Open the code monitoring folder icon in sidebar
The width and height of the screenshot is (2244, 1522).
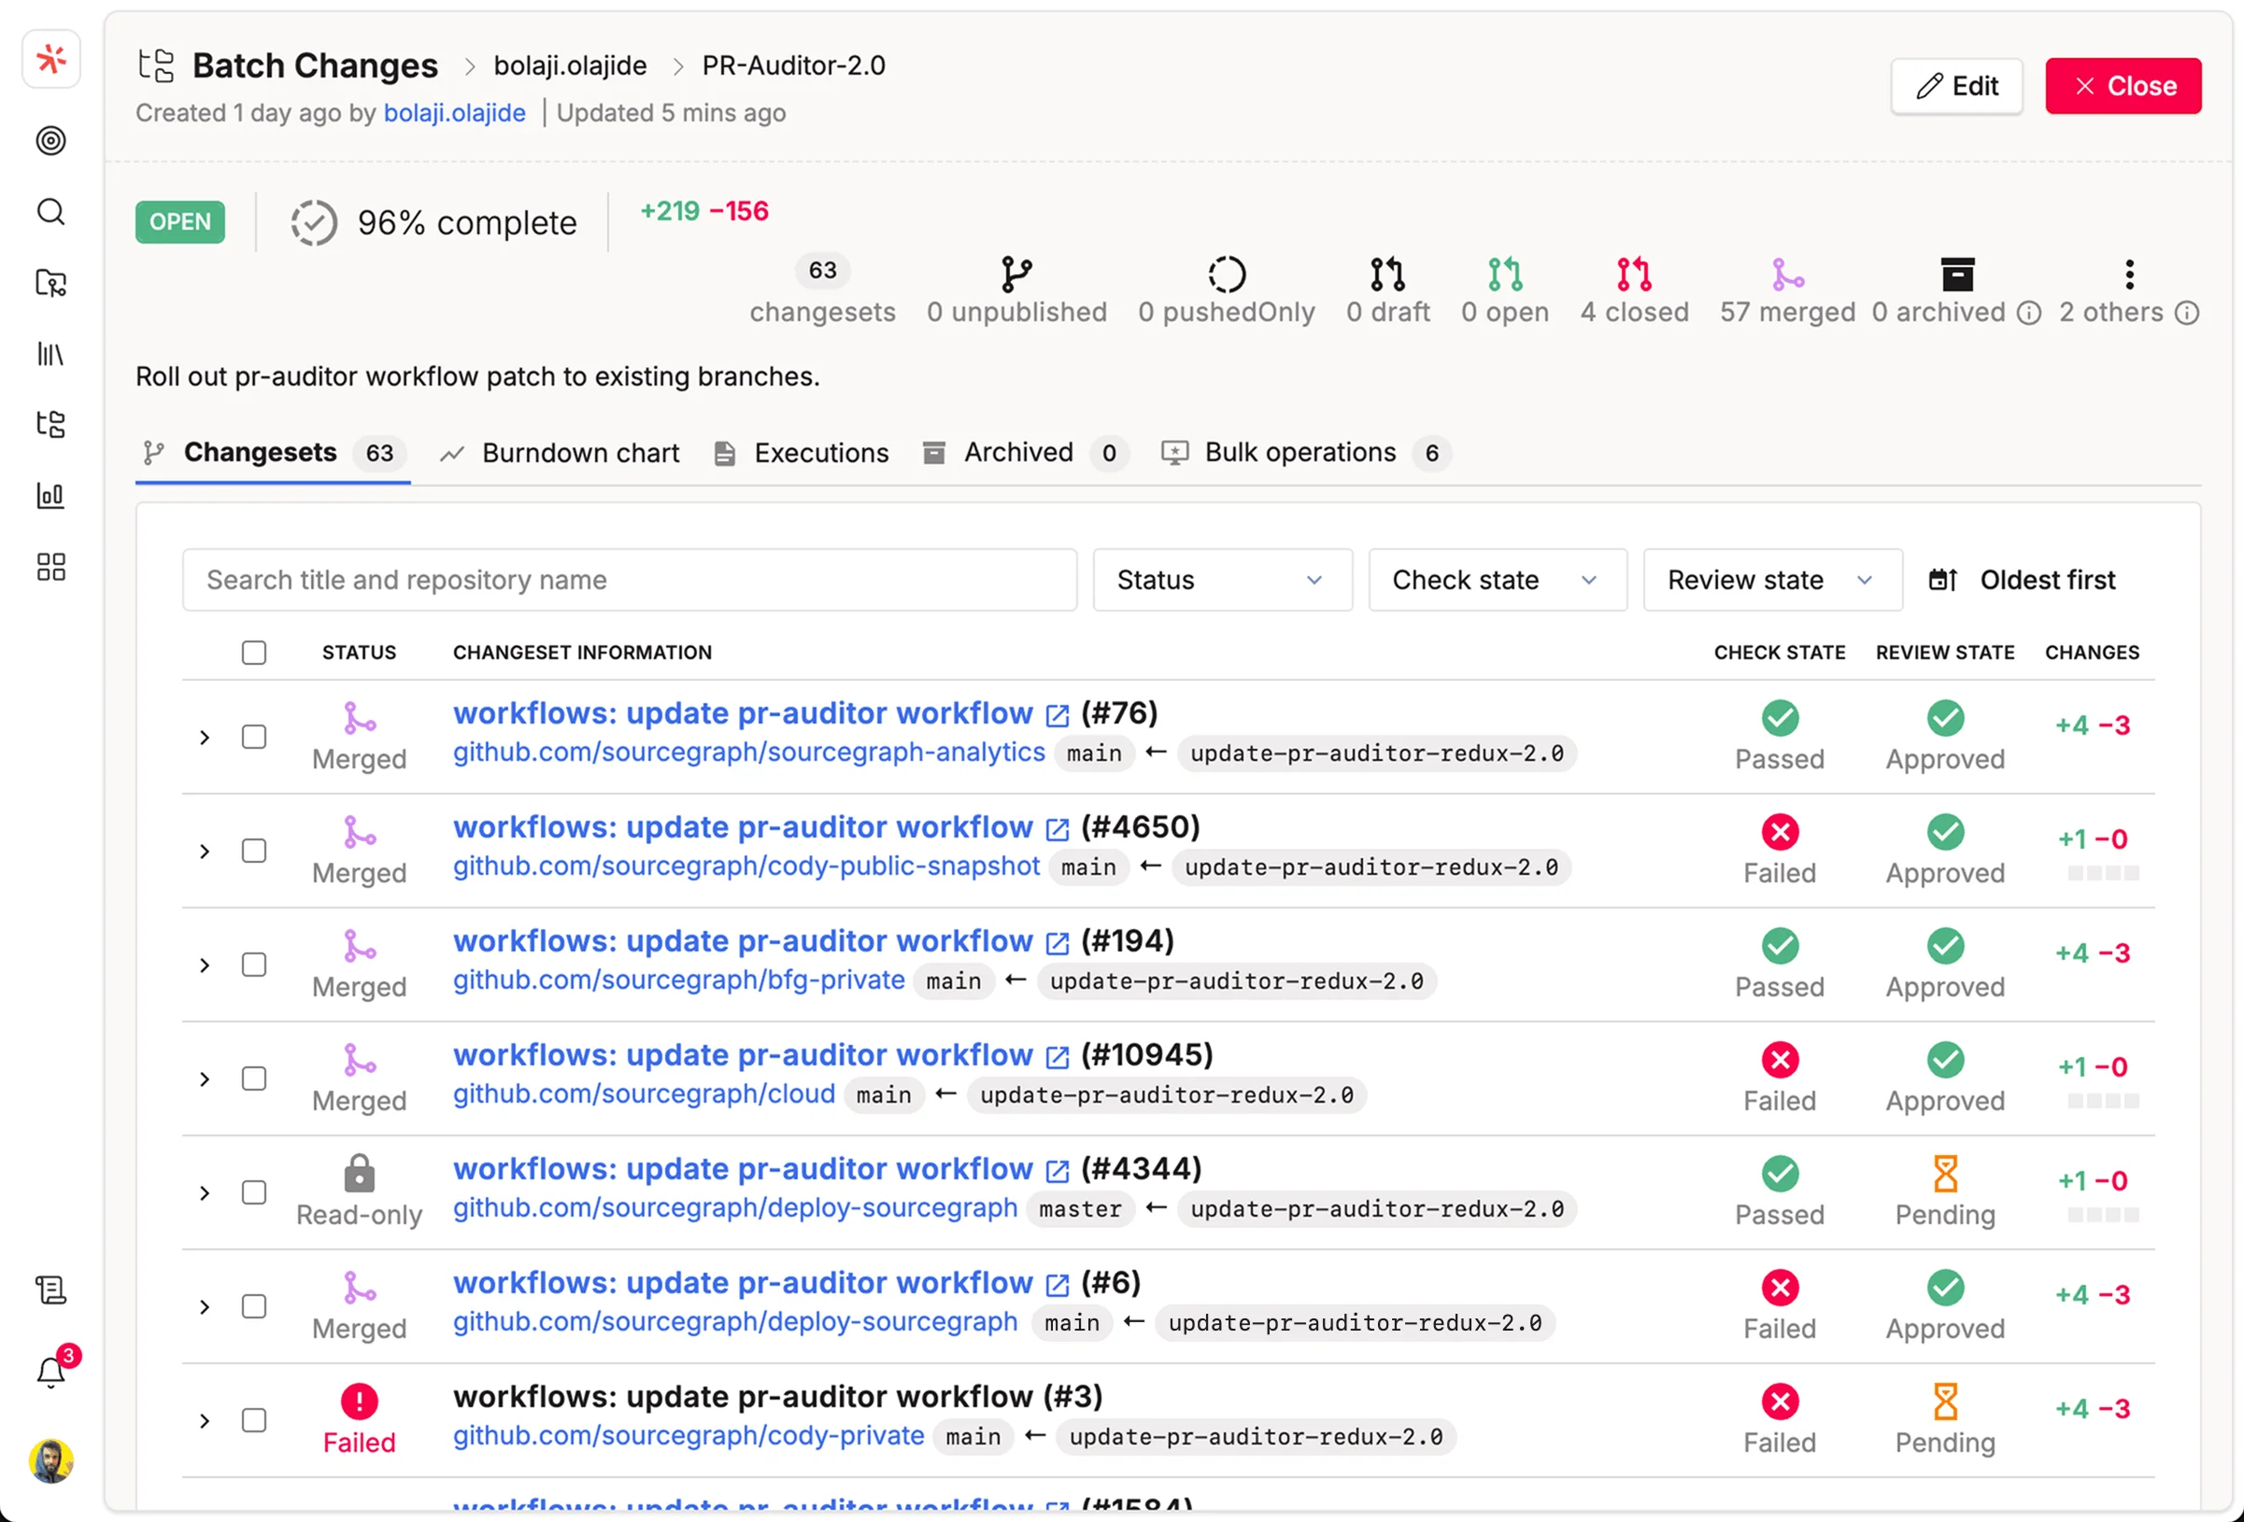click(51, 283)
